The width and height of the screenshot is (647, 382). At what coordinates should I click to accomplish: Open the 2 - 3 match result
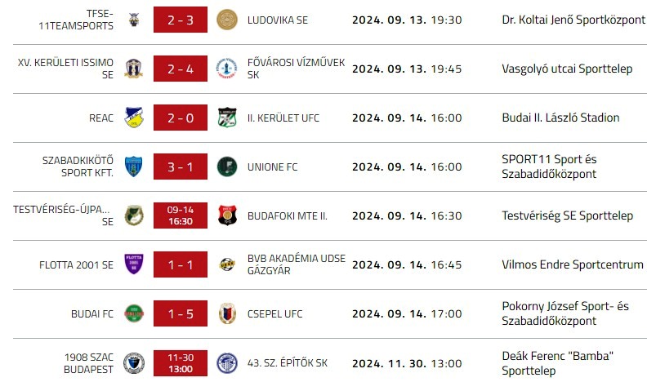click(x=181, y=20)
